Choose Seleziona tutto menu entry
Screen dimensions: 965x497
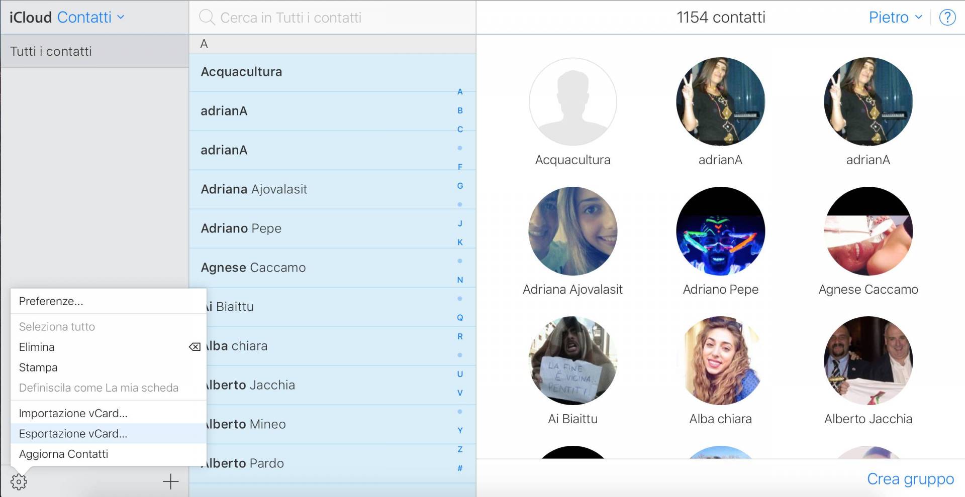tap(109, 327)
